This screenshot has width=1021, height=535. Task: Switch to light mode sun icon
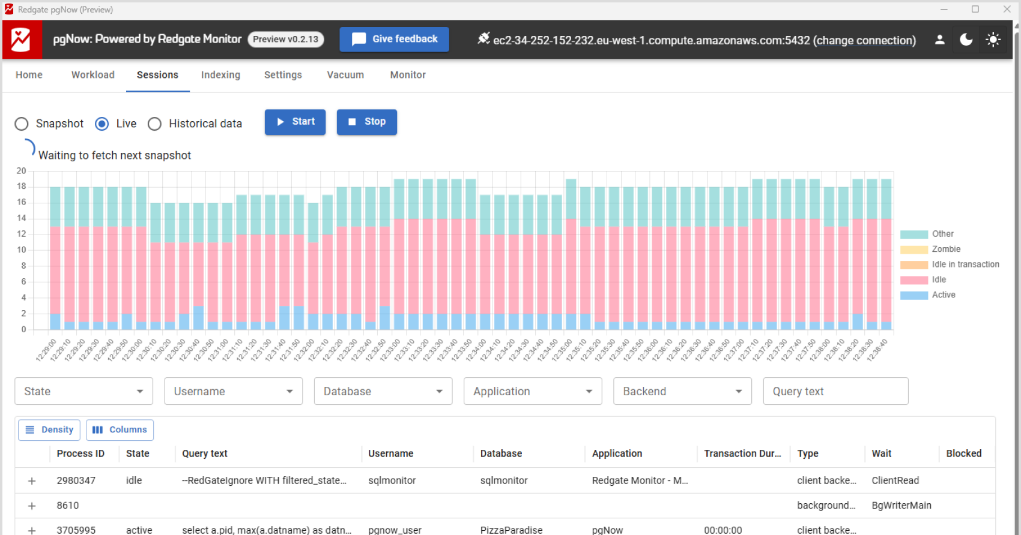click(993, 40)
